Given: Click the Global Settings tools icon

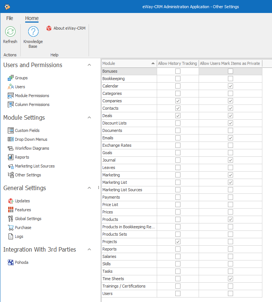Looking at the screenshot, I should pyautogui.click(x=11, y=219).
